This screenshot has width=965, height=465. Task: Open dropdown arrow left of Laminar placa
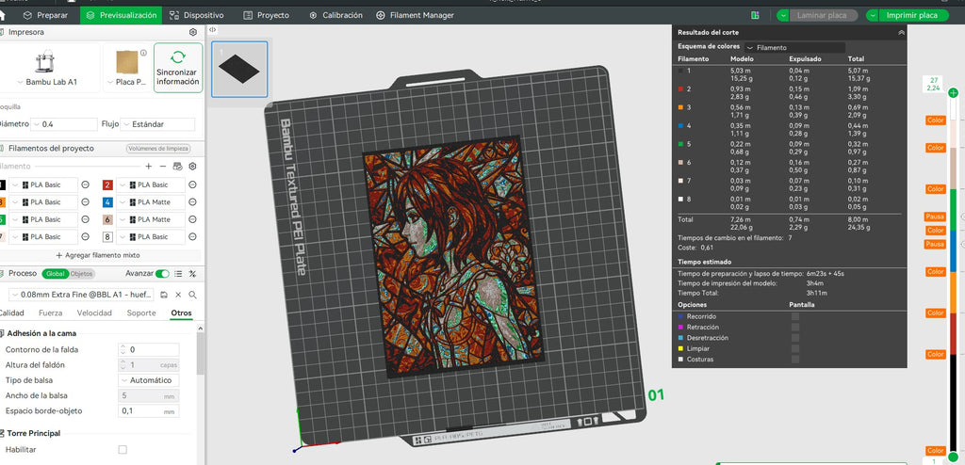tap(783, 15)
